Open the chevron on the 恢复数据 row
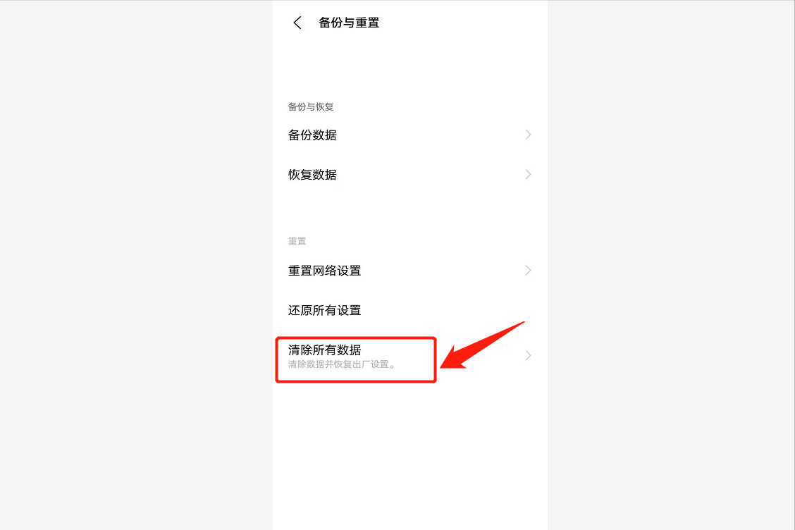 click(x=529, y=175)
